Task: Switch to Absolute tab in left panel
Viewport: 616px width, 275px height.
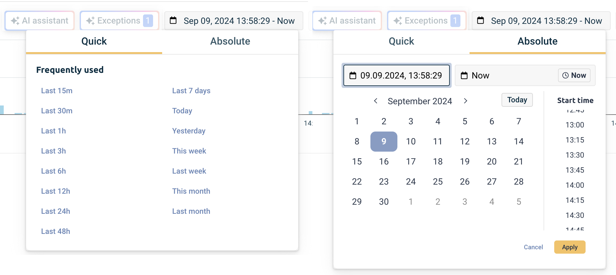Action: point(230,41)
